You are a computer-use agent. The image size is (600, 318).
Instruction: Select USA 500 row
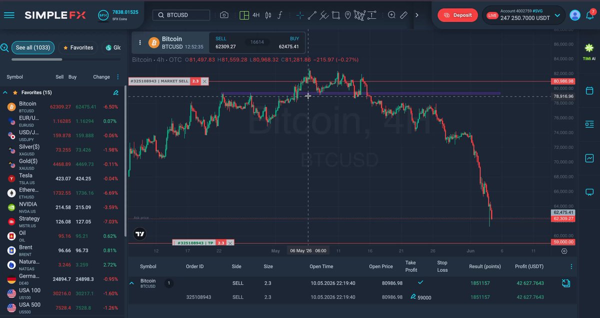click(x=62, y=308)
